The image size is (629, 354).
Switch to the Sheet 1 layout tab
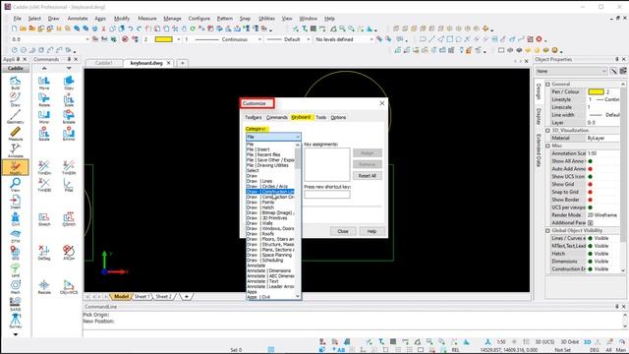click(142, 297)
